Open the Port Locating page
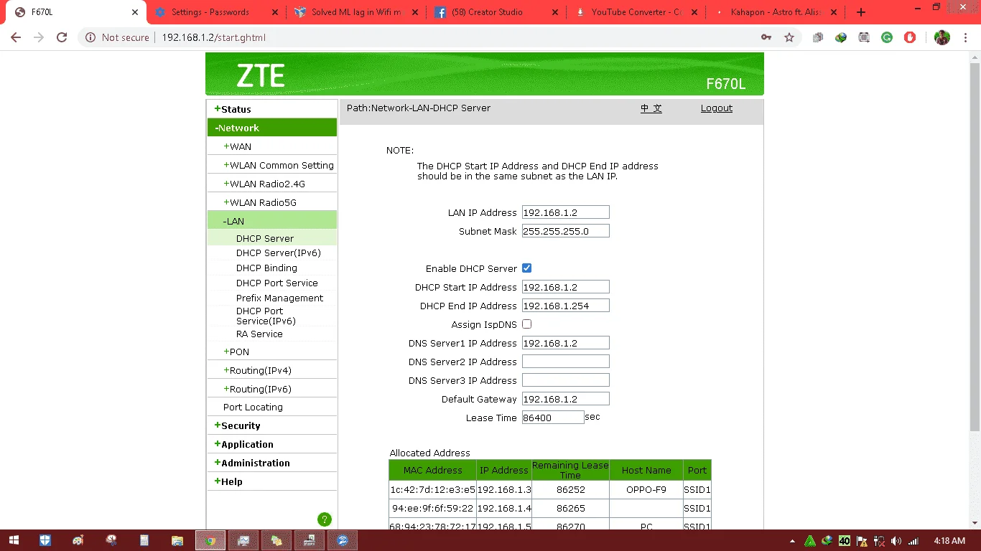Image resolution: width=981 pixels, height=551 pixels. coord(253,407)
